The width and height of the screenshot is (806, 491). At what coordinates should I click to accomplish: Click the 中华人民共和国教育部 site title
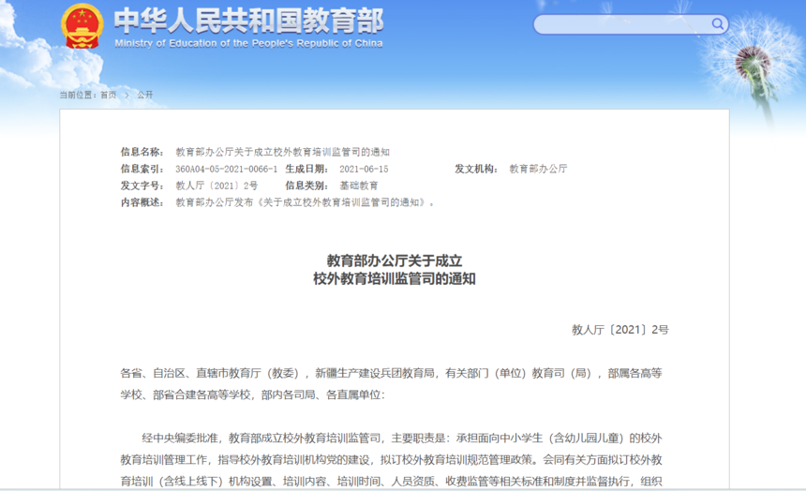248,20
